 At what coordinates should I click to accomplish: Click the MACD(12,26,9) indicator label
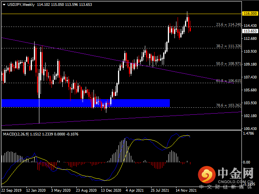(x=16, y=134)
